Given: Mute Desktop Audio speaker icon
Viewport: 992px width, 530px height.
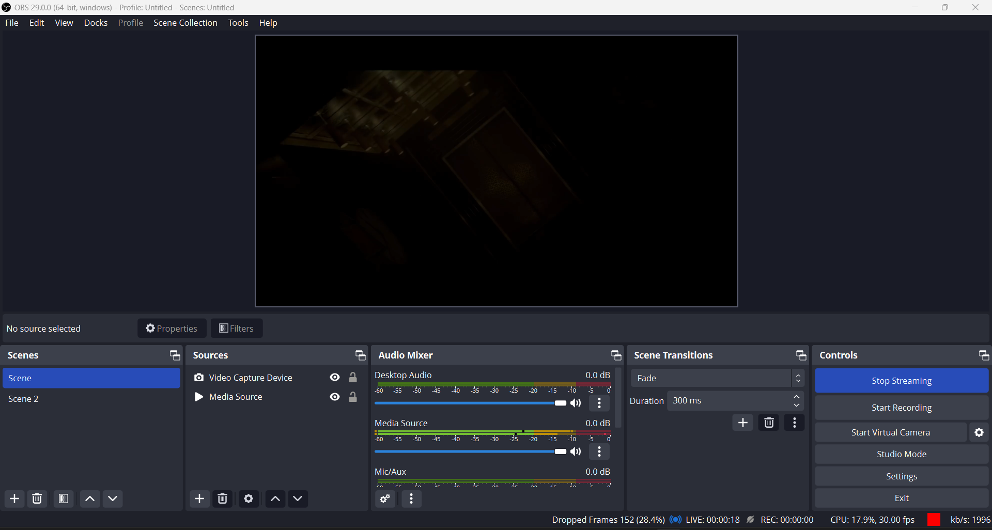Looking at the screenshot, I should pyautogui.click(x=576, y=403).
